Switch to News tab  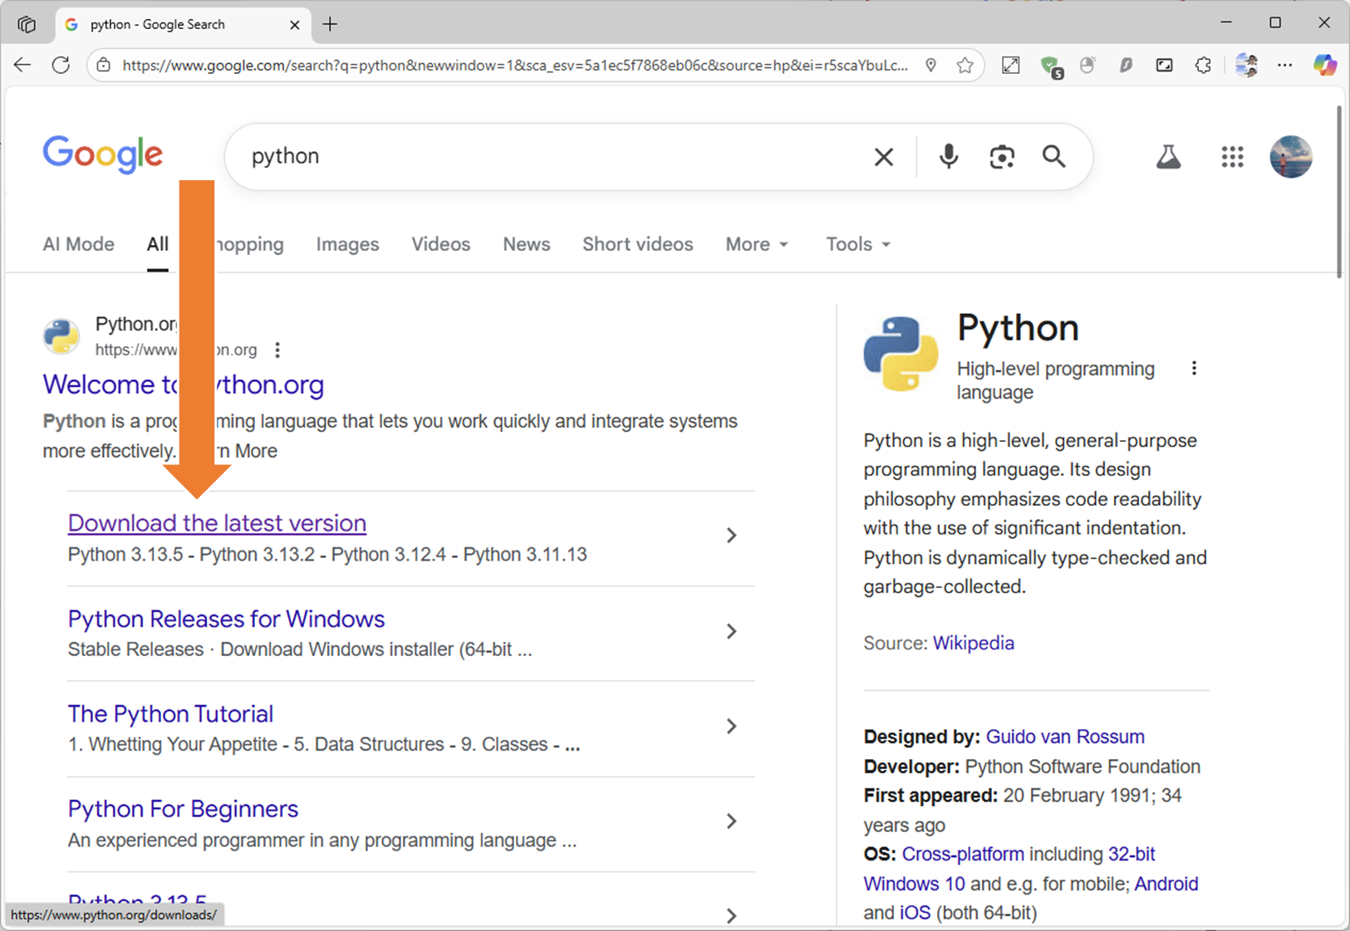pos(526,244)
